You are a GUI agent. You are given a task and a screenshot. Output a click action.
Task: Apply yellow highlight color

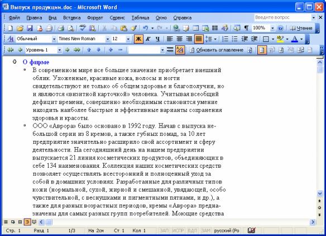(x=280, y=39)
